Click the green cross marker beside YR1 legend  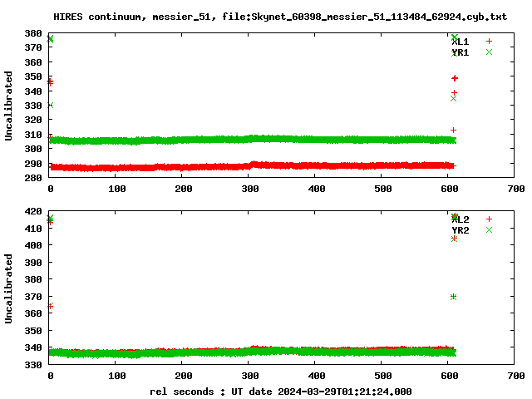coord(489,52)
